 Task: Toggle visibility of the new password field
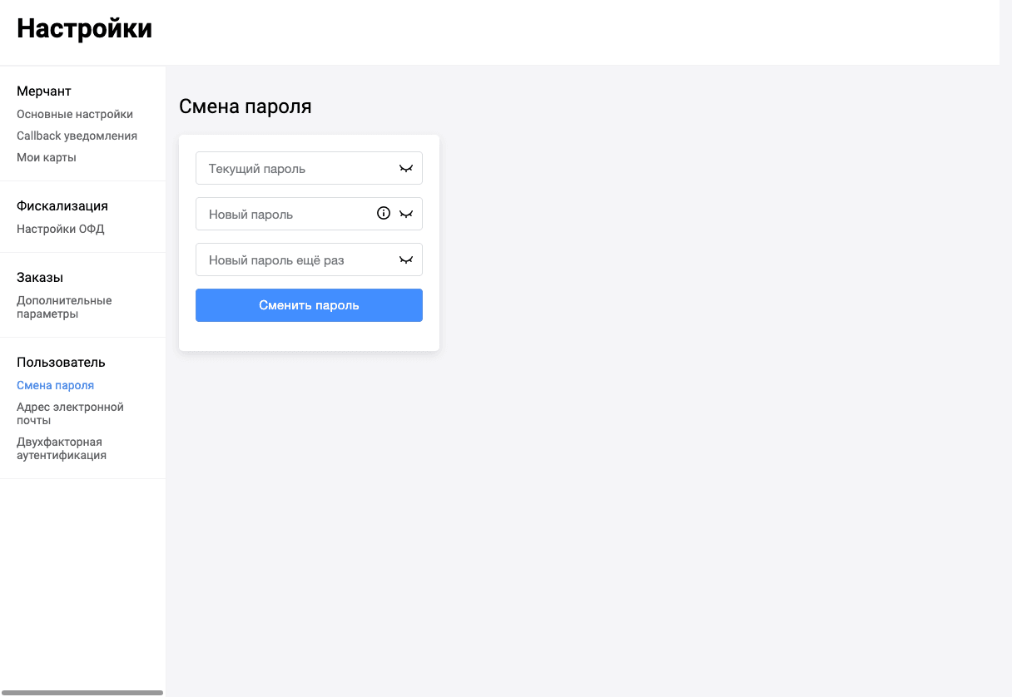pyautogui.click(x=406, y=214)
